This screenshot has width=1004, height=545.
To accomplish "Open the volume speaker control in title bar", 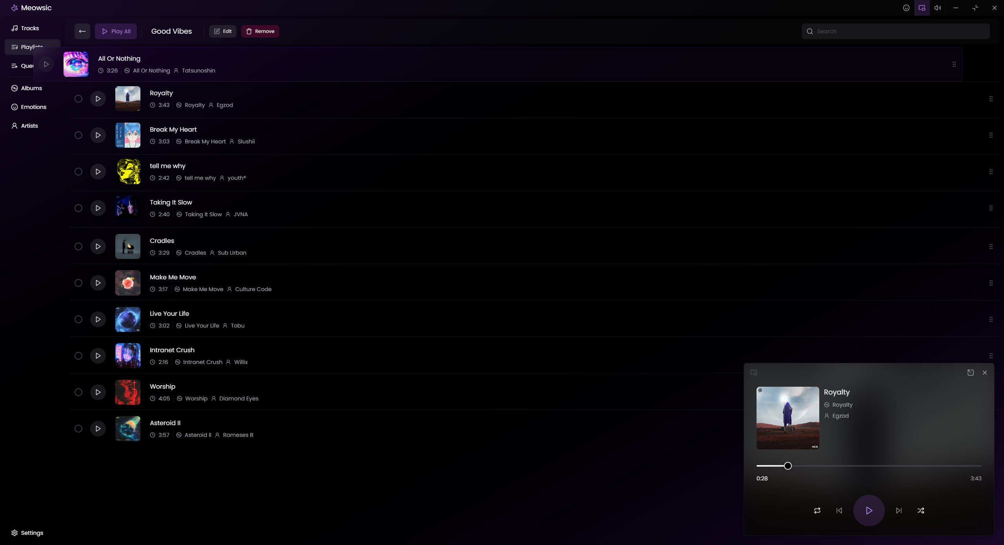I will pos(938,8).
